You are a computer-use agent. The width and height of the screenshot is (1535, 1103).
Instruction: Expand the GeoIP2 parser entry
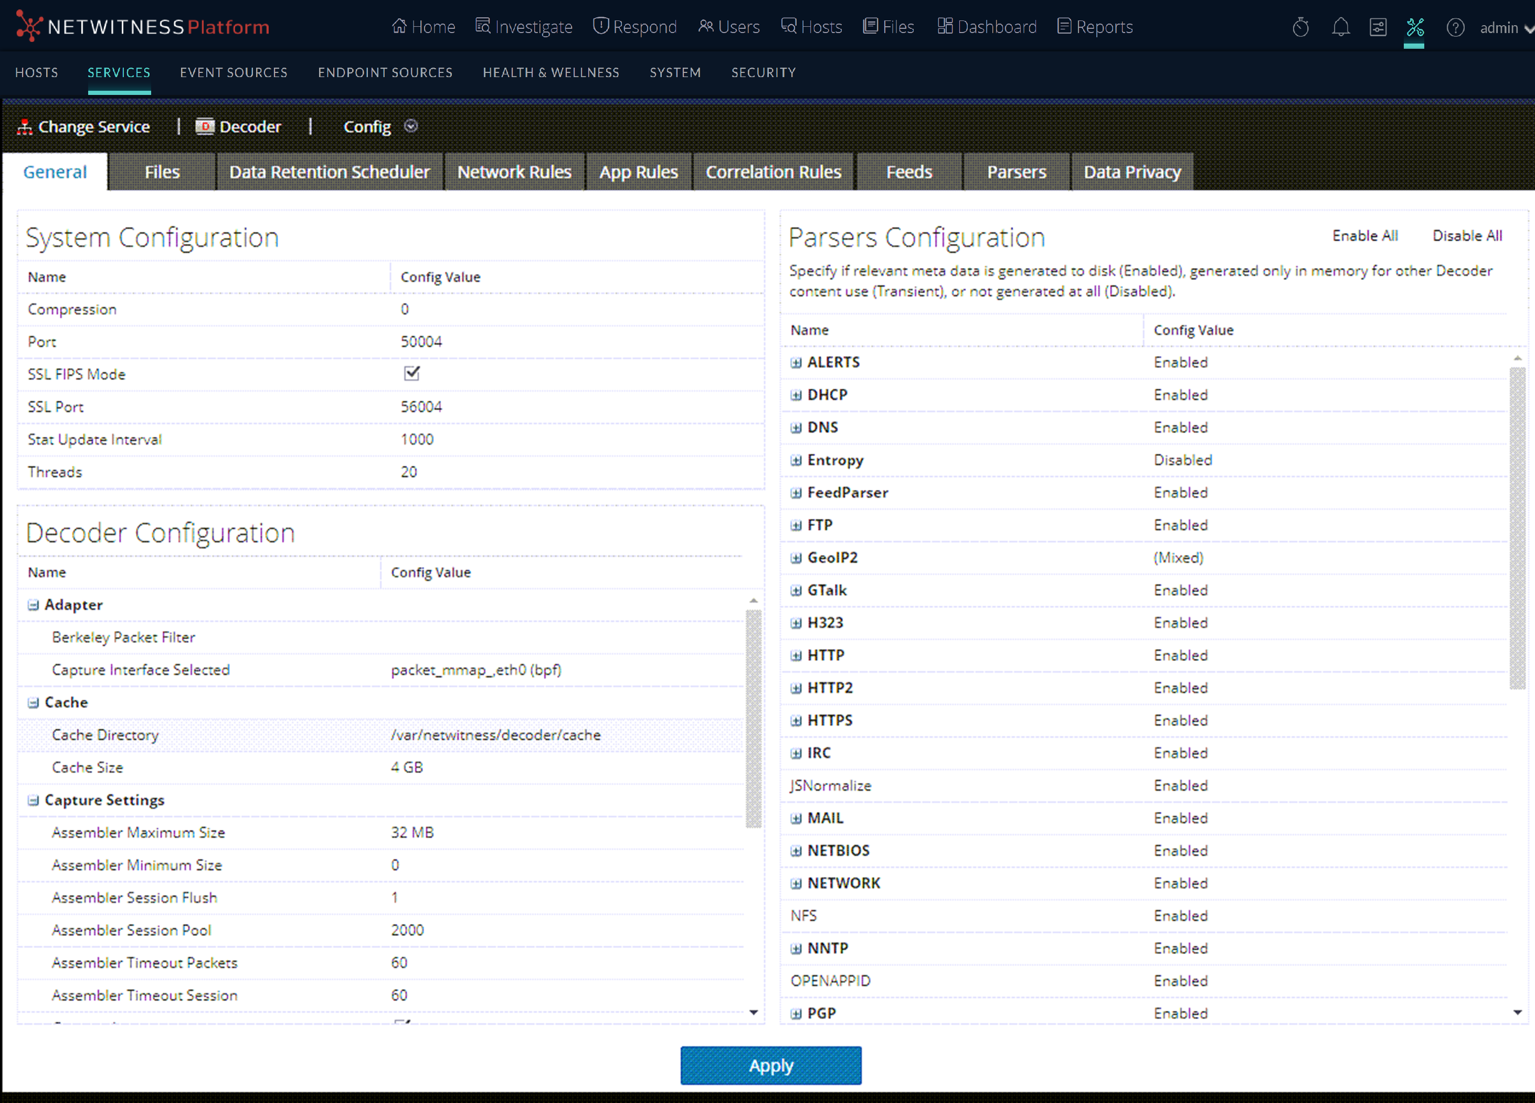pyautogui.click(x=796, y=558)
